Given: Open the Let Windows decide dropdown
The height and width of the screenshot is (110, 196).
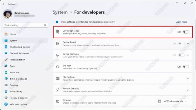Looking at the screenshot, I should coord(172,101).
